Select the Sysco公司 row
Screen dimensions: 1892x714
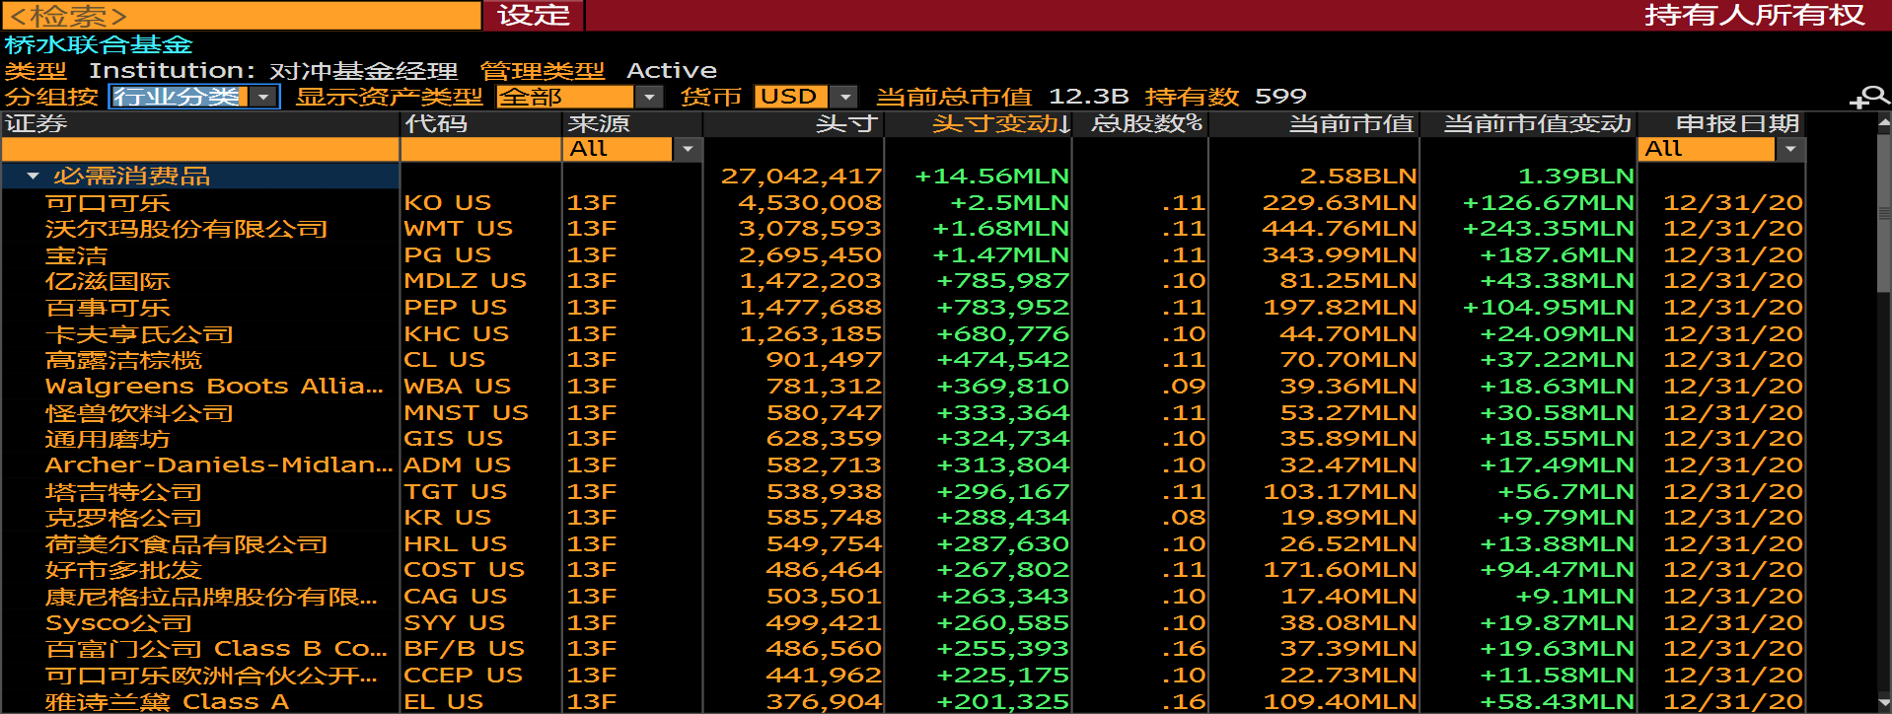click(903, 622)
